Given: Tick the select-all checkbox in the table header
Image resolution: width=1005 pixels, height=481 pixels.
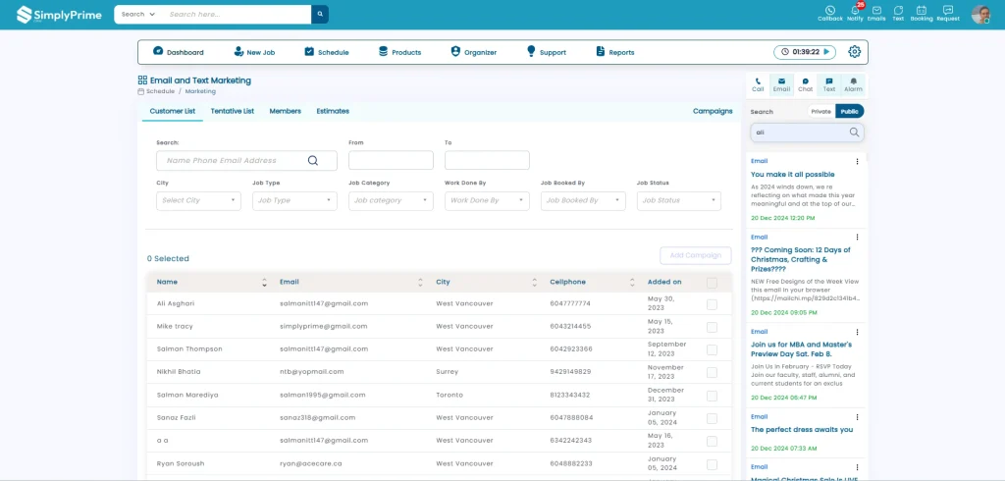Looking at the screenshot, I should tap(712, 283).
